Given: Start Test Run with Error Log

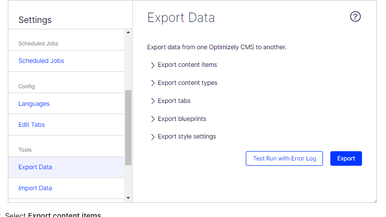Looking at the screenshot, I should [284, 158].
